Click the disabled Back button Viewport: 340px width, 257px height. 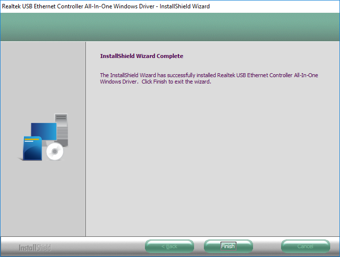pyautogui.click(x=170, y=246)
